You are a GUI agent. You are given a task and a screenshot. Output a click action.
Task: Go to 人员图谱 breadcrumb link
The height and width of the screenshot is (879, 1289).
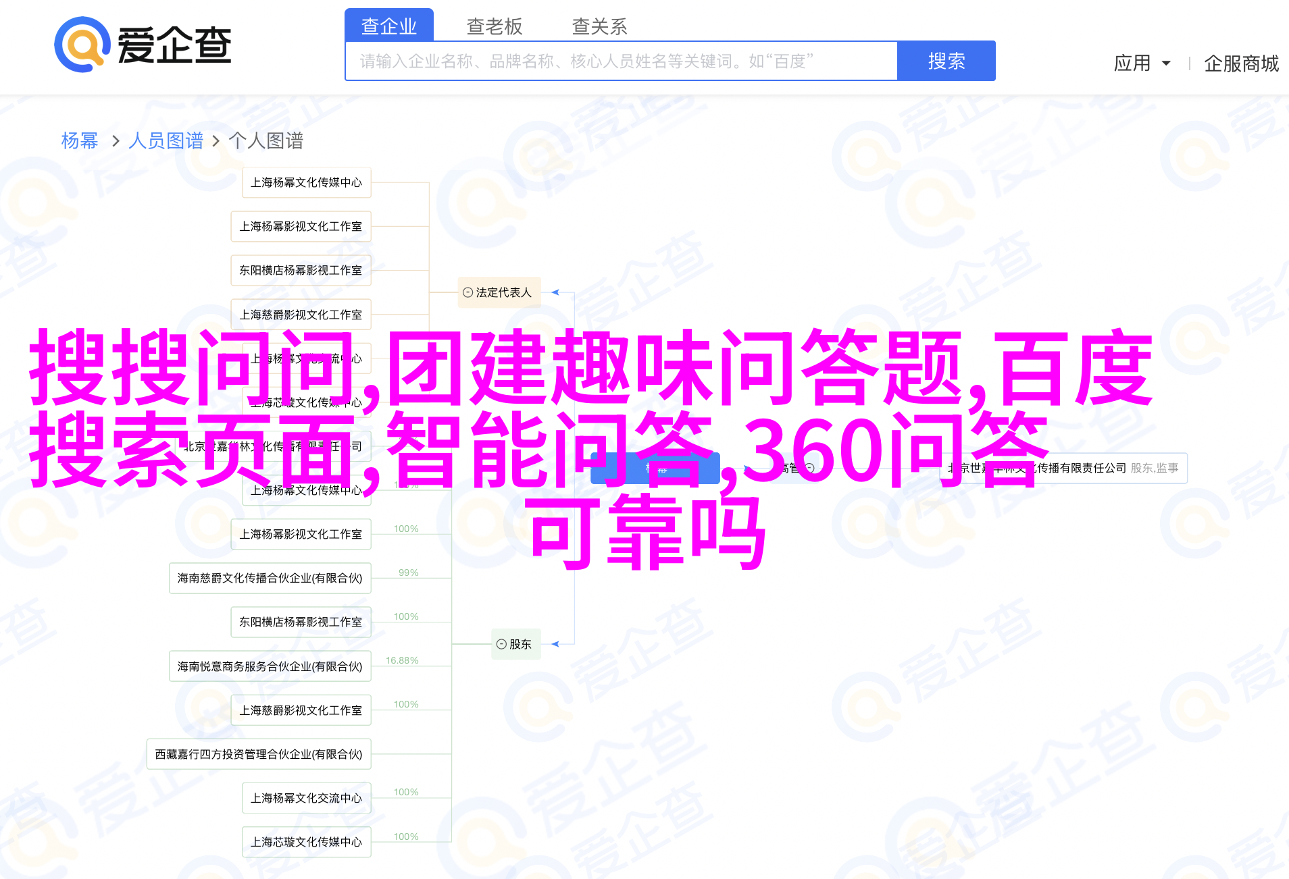pos(166,140)
